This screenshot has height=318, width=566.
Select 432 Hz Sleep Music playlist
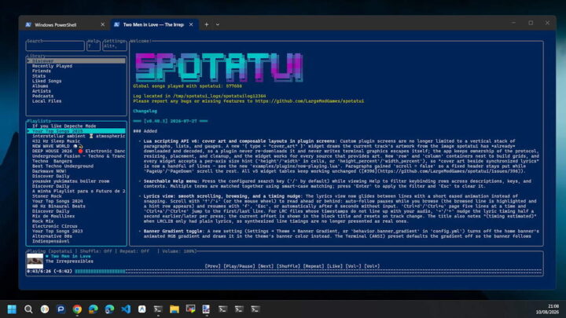click(x=56, y=141)
